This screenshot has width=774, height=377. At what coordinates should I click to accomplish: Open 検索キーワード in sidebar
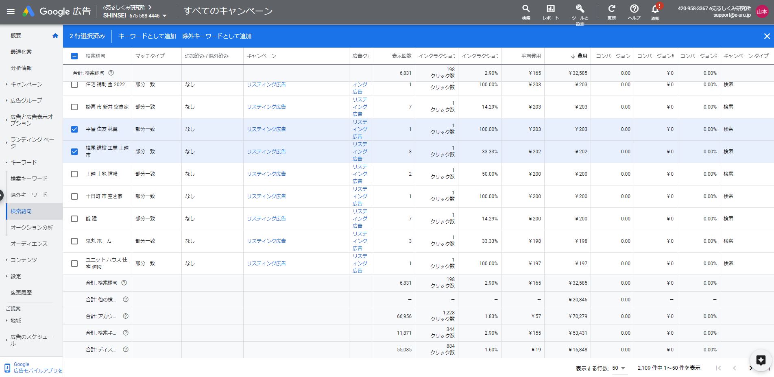(x=29, y=179)
